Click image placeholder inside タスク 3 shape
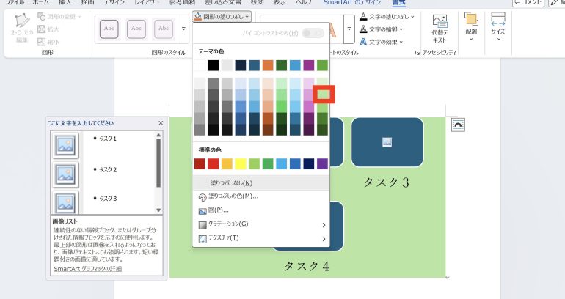 pyautogui.click(x=387, y=141)
